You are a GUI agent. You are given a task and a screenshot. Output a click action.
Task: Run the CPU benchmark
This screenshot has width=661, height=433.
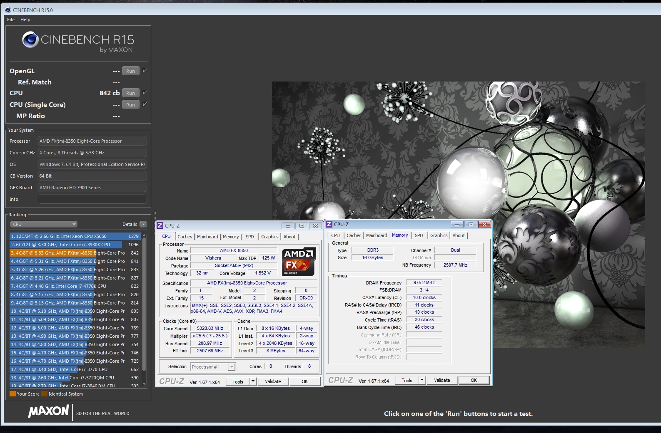[x=131, y=93]
